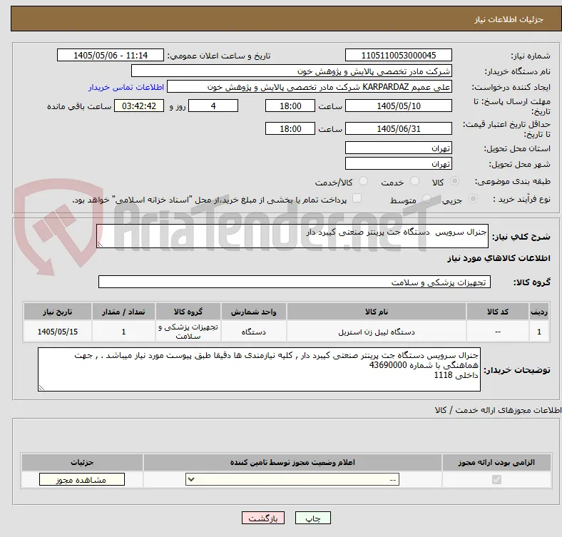Click the جزئیات اطلاعات نیاز title bar
The height and width of the screenshot is (537, 562).
point(286,19)
